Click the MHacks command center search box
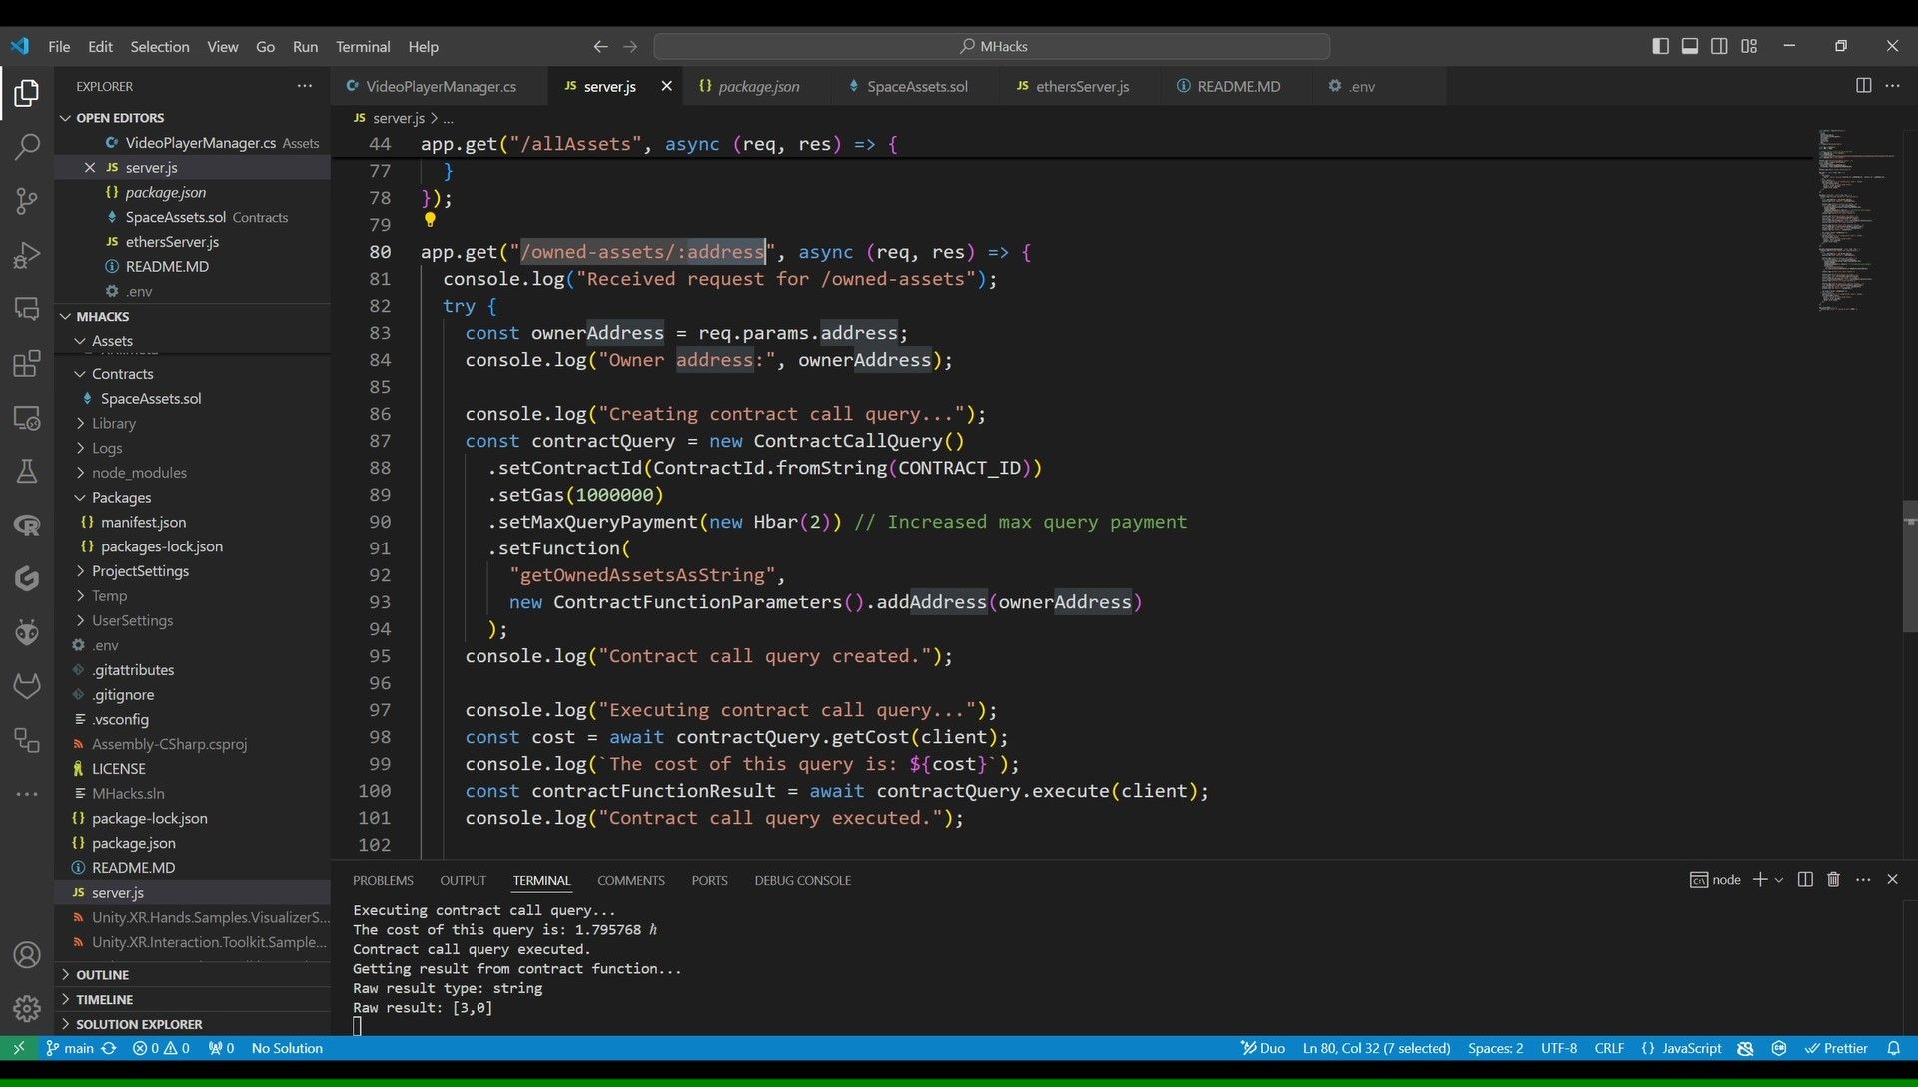1918x1087 pixels. pyautogui.click(x=991, y=46)
